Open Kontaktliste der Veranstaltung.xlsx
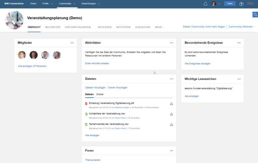This screenshot has width=258, height=163. 107,114
